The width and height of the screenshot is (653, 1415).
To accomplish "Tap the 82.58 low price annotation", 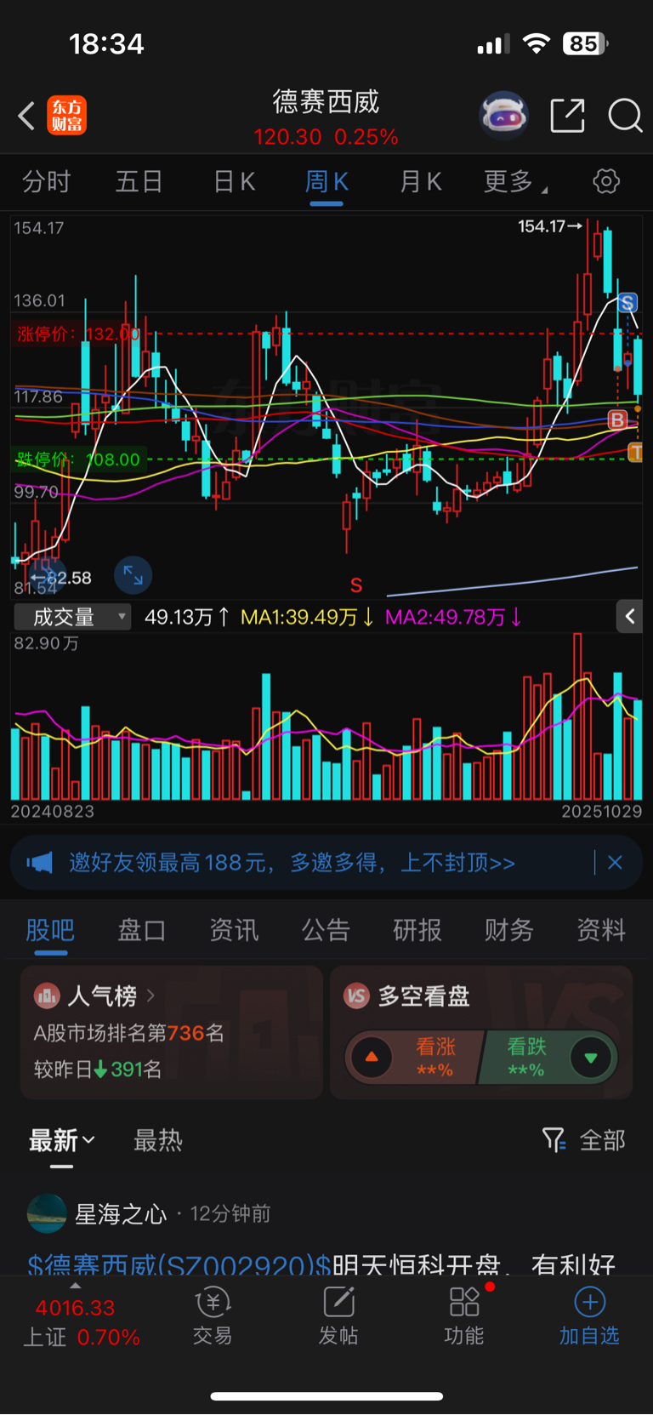I will (61, 578).
